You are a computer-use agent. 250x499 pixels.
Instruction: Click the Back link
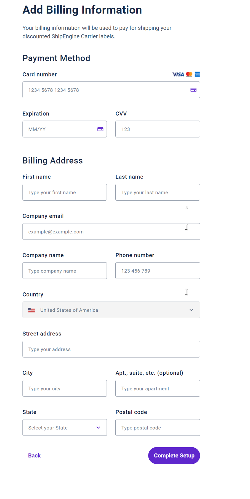pos(34,455)
